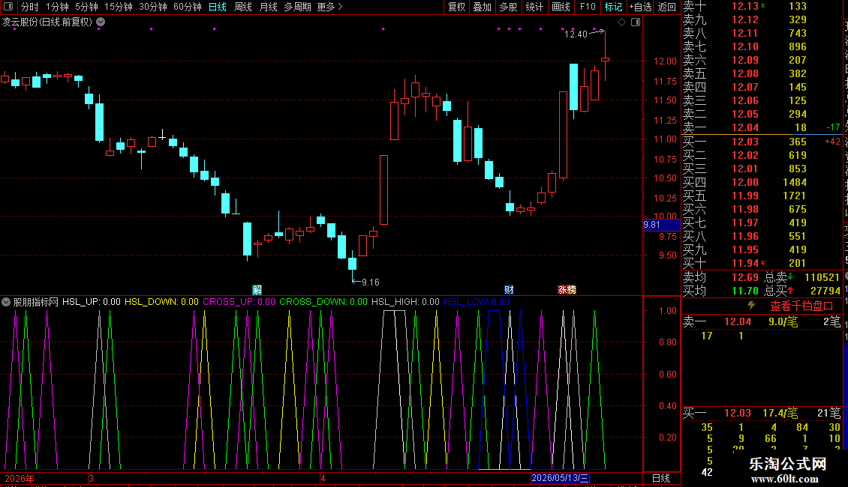The image size is (848, 487).
Task: Select the 60分钟 period
Action: tap(188, 7)
